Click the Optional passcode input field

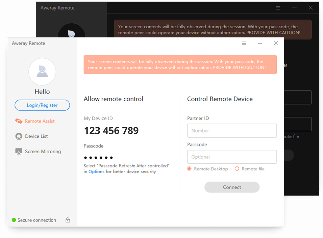pos(232,157)
